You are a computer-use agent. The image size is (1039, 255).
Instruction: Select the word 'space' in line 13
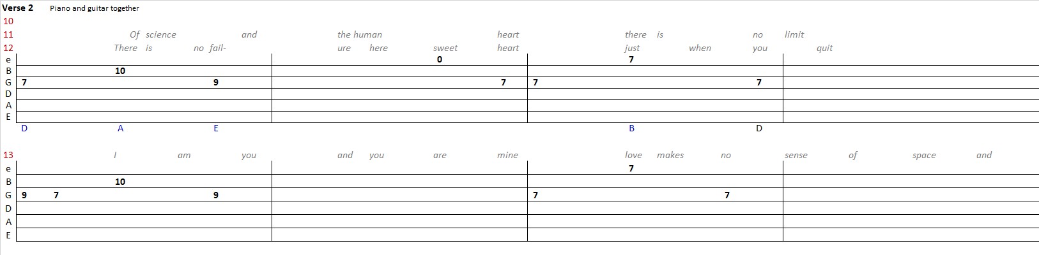click(924, 155)
